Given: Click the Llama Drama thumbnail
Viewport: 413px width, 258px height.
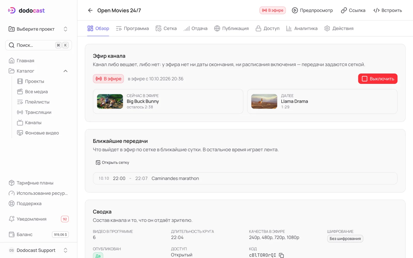Looking at the screenshot, I should tap(264, 101).
